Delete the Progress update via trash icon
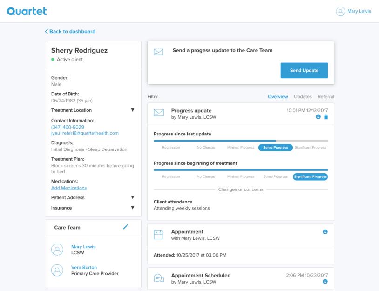This screenshot has height=291, width=379. [326, 117]
